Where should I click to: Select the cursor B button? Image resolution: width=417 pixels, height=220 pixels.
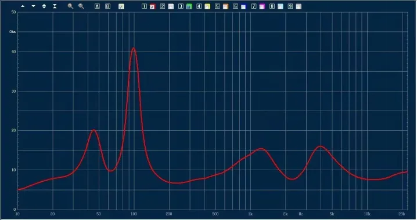click(107, 6)
